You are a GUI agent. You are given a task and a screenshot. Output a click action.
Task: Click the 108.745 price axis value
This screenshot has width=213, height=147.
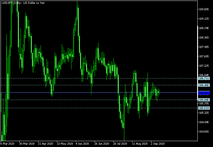coord(204,28)
